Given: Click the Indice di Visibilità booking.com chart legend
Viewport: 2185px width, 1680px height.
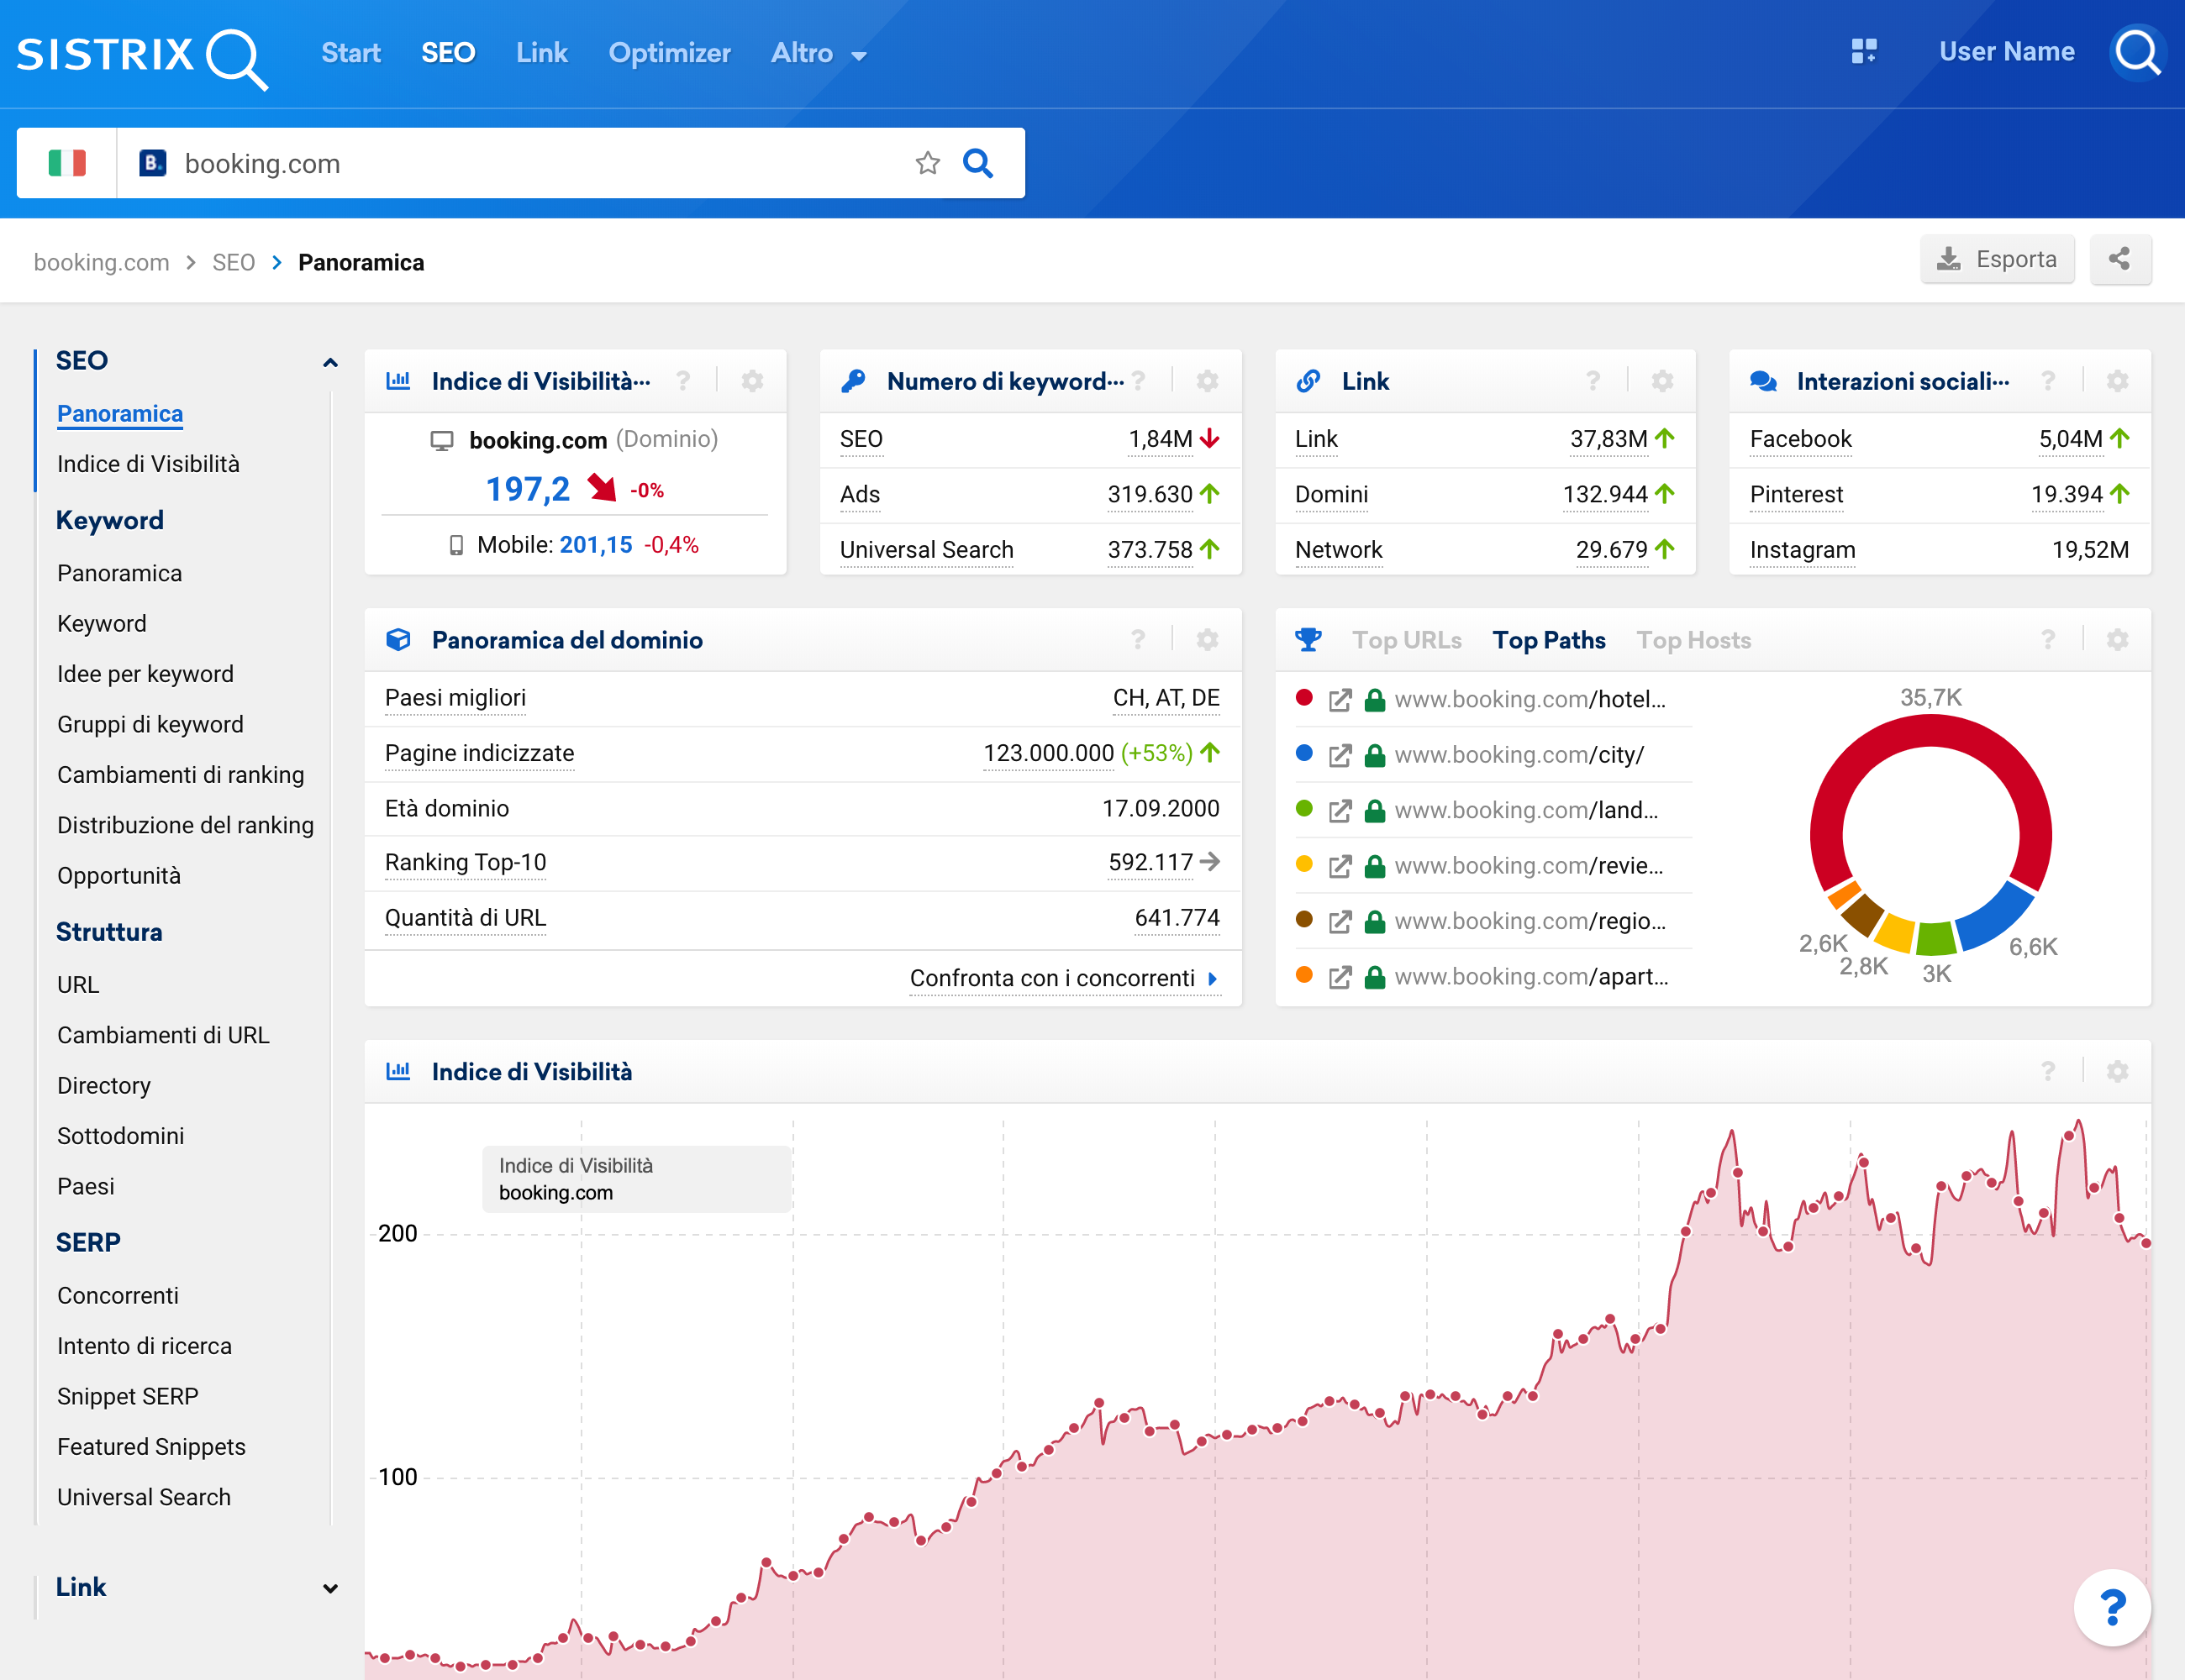Looking at the screenshot, I should (636, 1179).
